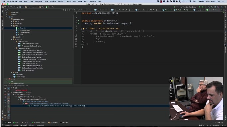The width and height of the screenshot is (227, 127).
Task: Expand the gateways package node
Action: [12, 24]
